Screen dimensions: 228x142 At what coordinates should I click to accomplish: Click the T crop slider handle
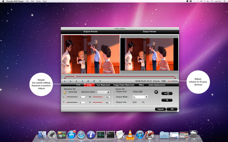point(67,103)
